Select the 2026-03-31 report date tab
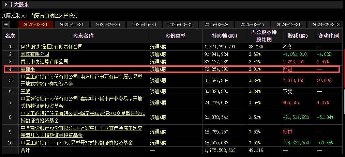The image size is (345, 157). (36, 25)
